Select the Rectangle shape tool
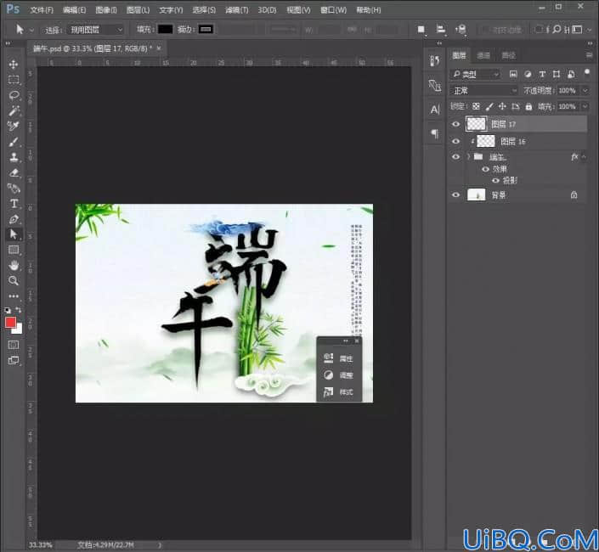This screenshot has width=599, height=552. coord(14,250)
